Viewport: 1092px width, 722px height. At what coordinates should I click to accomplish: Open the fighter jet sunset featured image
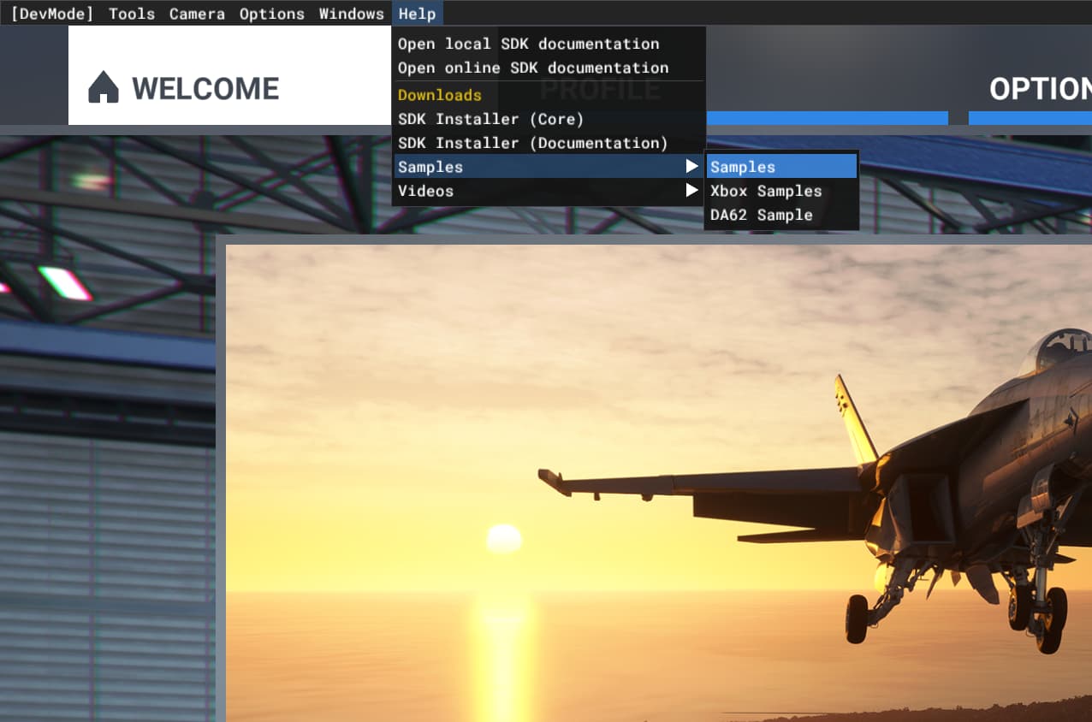pyautogui.click(x=659, y=483)
